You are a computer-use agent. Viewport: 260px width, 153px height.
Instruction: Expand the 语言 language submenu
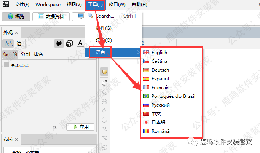pos(114,51)
